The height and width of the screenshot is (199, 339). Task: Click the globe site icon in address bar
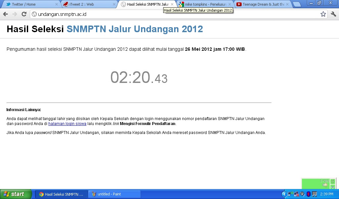[x=34, y=14]
